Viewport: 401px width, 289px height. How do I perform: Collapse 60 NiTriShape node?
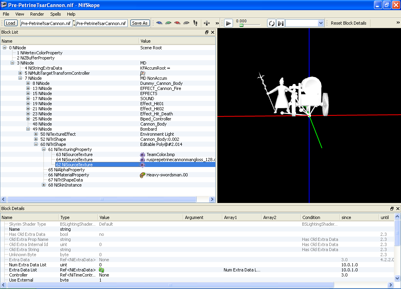pos(36,145)
